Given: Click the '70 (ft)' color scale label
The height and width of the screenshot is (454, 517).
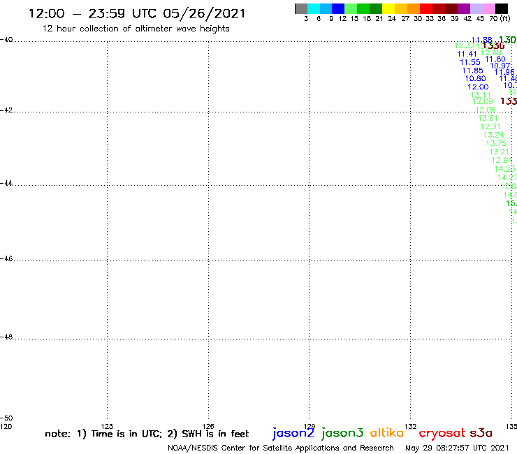Looking at the screenshot, I should point(500,19).
